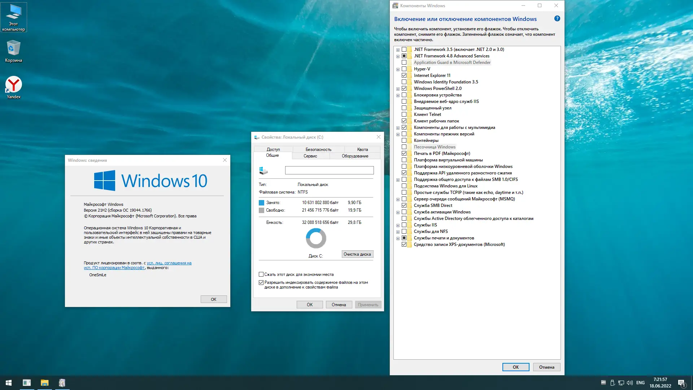Click the Disk Cleanup button
This screenshot has width=693, height=390.
click(357, 254)
